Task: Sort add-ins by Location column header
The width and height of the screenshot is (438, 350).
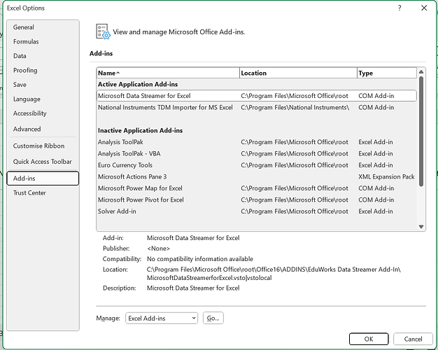Action: click(x=298, y=73)
